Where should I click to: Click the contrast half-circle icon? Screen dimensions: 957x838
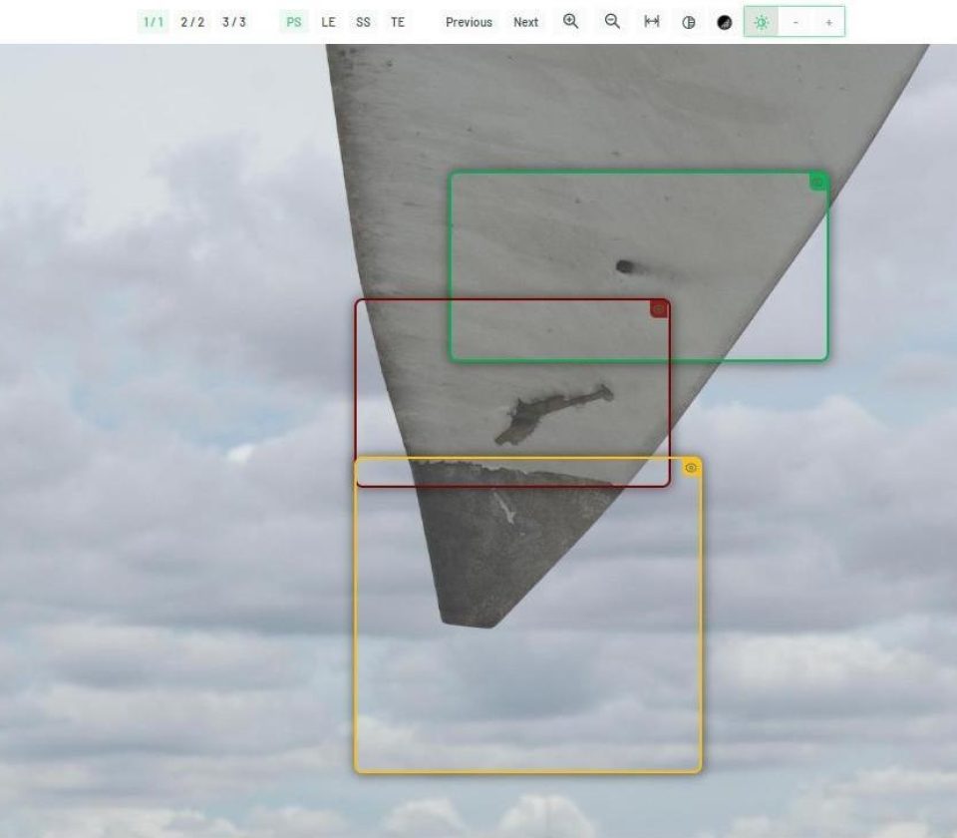(x=689, y=23)
